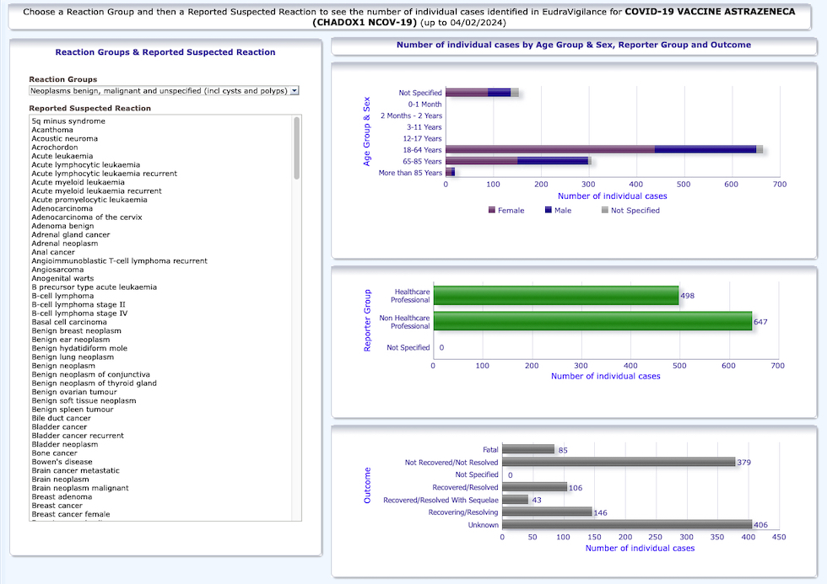This screenshot has height=584, width=827.
Task: Select 'Bladder cancer recurrent' entry
Action: point(78,436)
